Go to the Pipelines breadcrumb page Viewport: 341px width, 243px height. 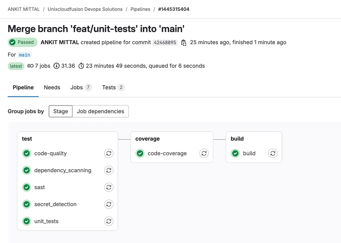(140, 9)
